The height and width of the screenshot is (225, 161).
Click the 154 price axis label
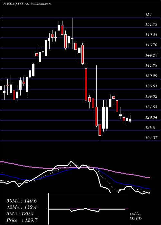pyautogui.click(x=149, y=15)
